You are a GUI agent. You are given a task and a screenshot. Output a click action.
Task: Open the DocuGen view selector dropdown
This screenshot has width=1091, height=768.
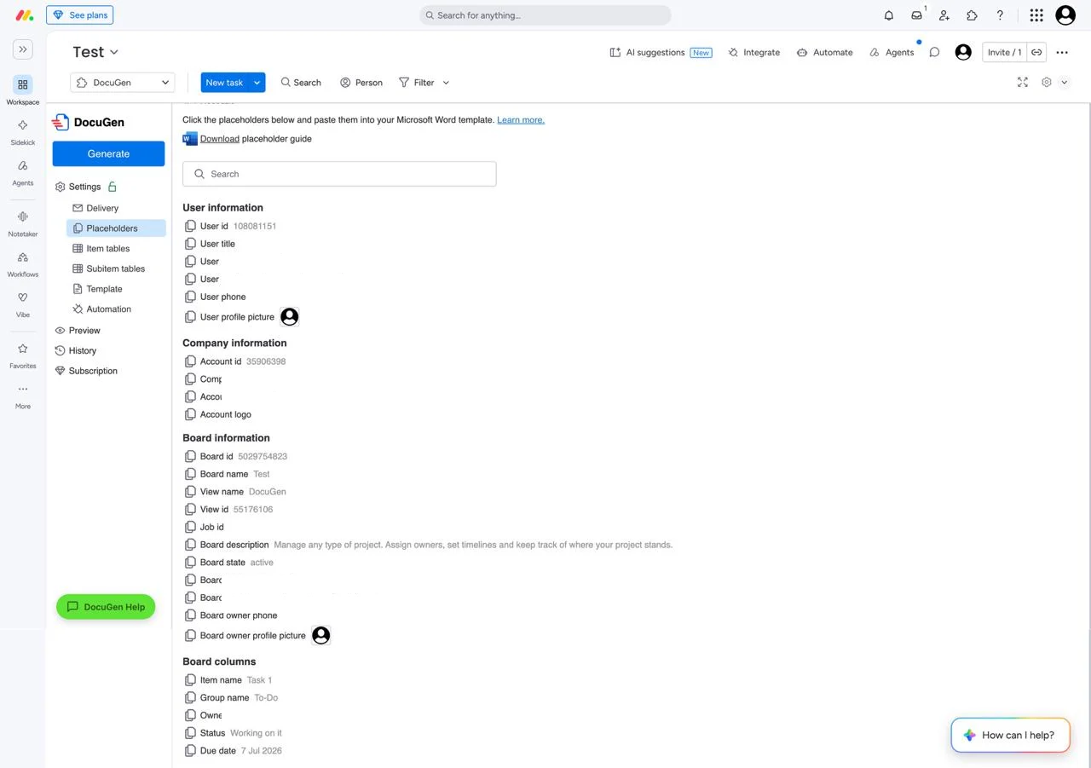click(123, 83)
